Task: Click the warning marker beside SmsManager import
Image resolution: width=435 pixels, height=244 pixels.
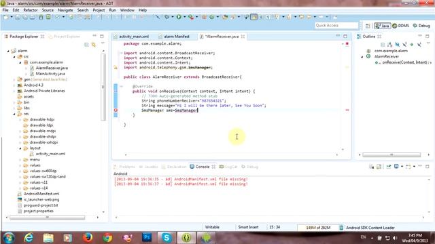Action: pyautogui.click(x=116, y=67)
